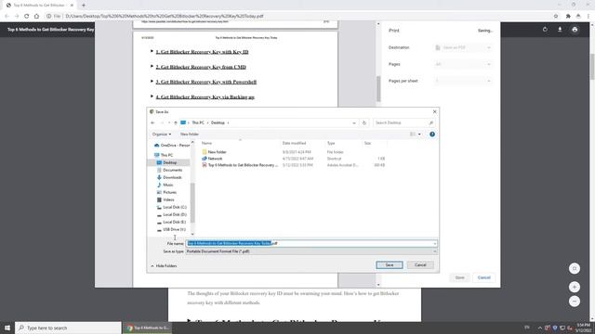Image resolution: width=595 pixels, height=334 pixels.
Task: Sort files by Size column header
Action: (x=367, y=143)
